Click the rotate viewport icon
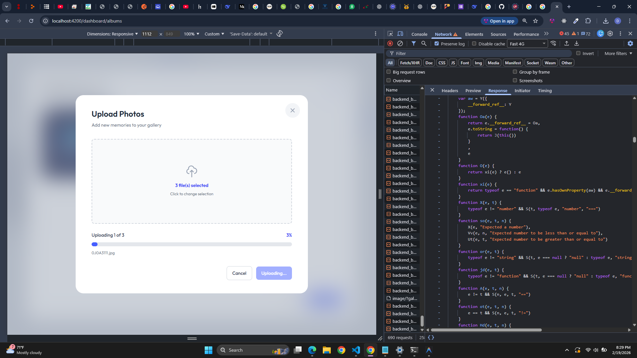 (x=280, y=34)
